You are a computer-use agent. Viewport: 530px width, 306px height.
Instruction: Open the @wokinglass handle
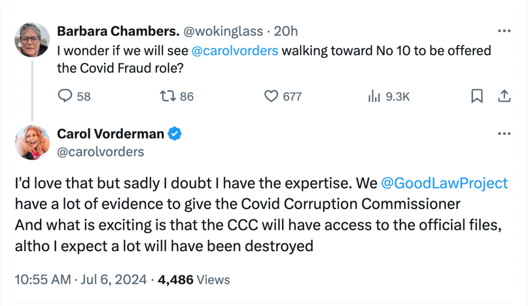click(223, 31)
